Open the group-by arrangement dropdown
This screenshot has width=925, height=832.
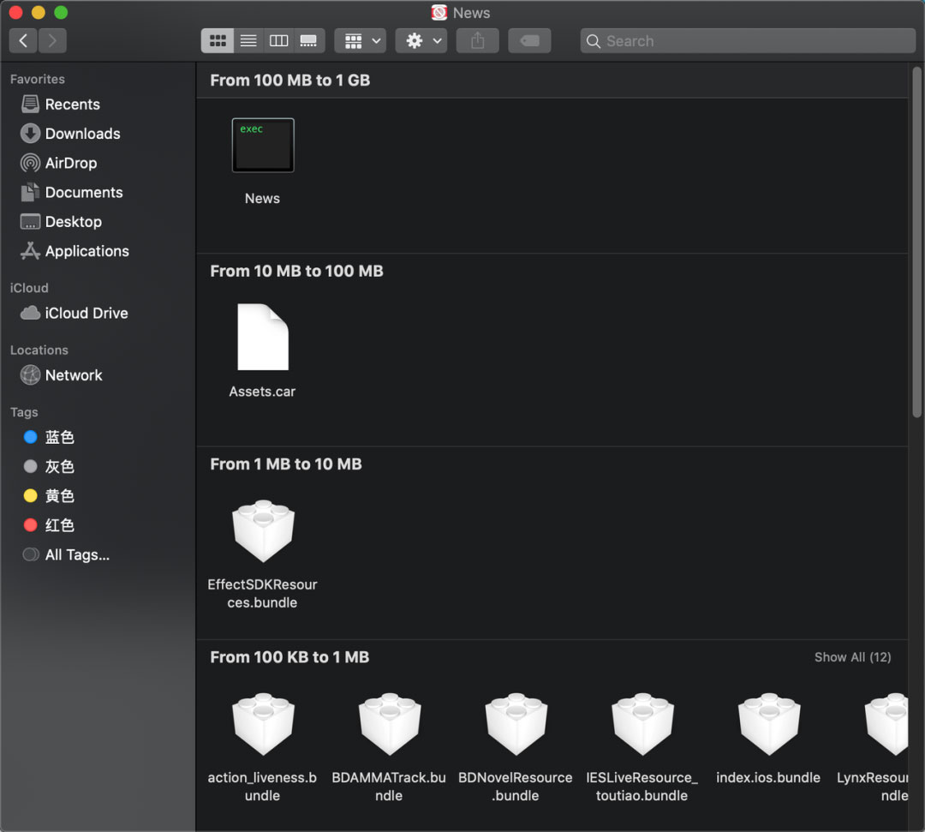coord(361,40)
